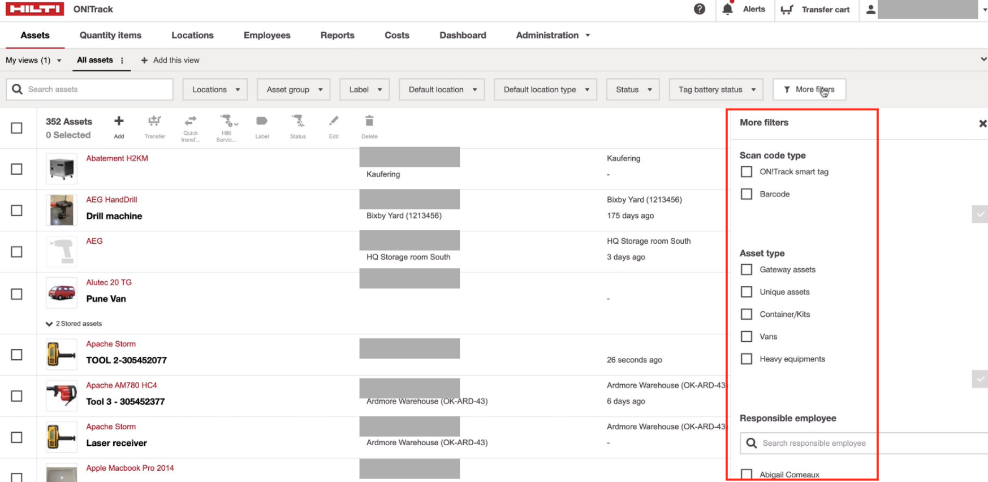
Task: Click the More filters button
Action: 809,89
